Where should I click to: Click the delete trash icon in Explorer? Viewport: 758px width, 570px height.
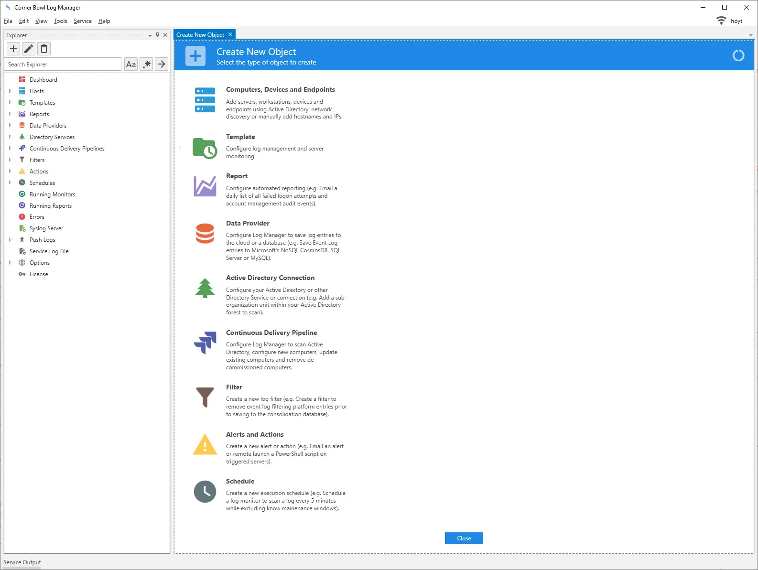click(44, 49)
